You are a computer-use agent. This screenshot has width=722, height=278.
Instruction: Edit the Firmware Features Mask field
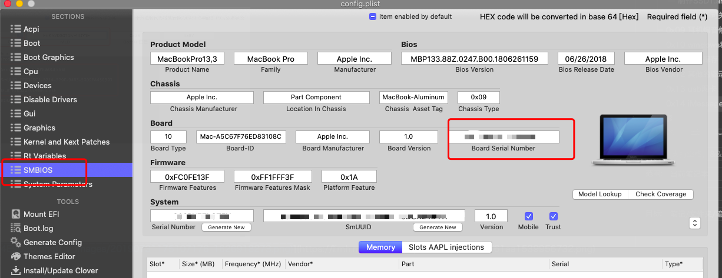click(x=273, y=176)
